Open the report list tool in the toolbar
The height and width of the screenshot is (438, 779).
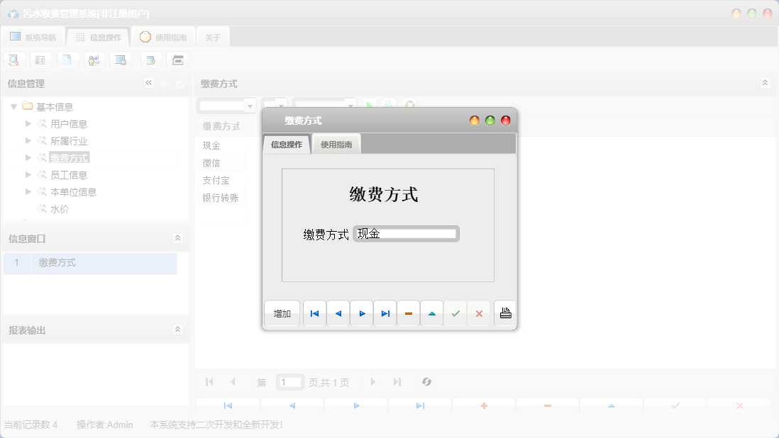click(x=40, y=60)
